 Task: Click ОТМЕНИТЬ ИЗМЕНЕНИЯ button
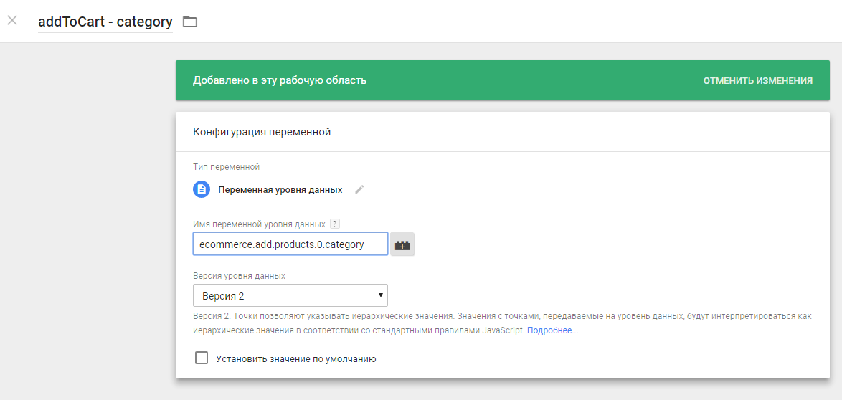(x=757, y=80)
